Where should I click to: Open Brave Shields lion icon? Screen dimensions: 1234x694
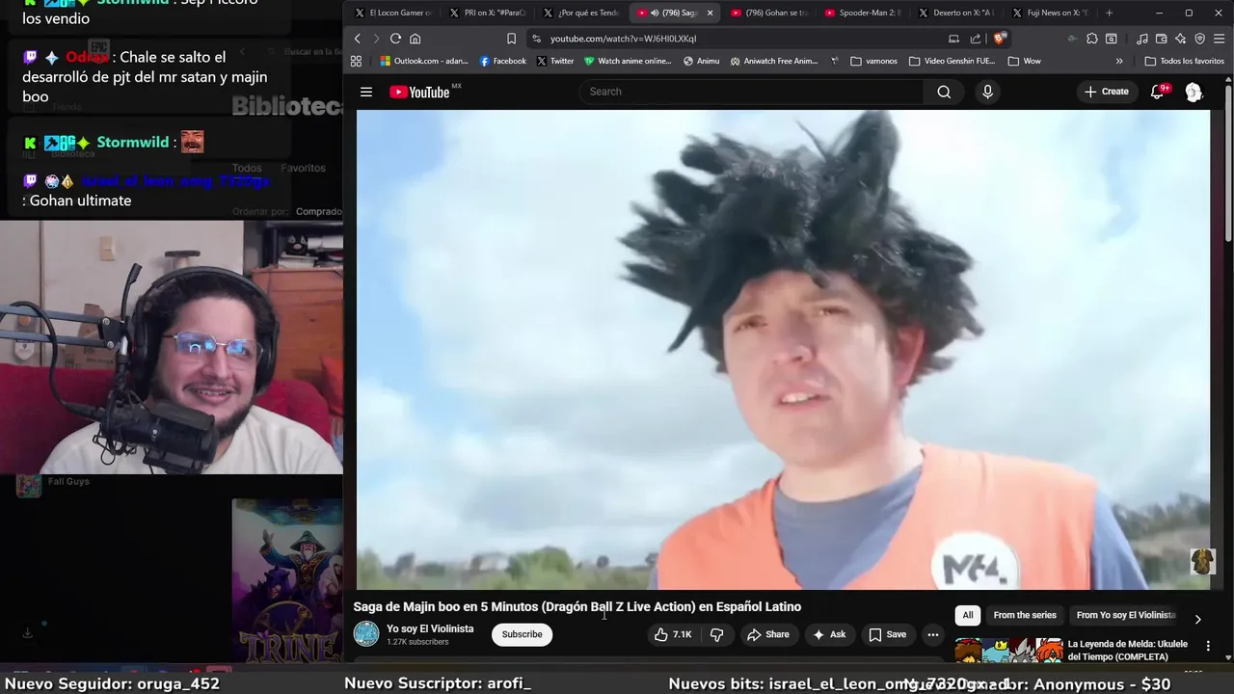[1000, 39]
